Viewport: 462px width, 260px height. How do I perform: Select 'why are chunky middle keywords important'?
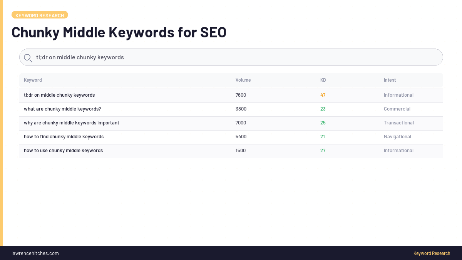click(72, 122)
